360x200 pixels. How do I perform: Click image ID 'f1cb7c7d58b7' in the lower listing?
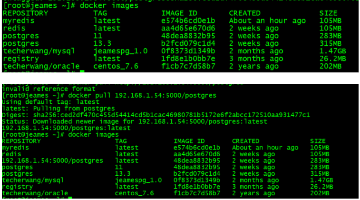[x=197, y=193]
